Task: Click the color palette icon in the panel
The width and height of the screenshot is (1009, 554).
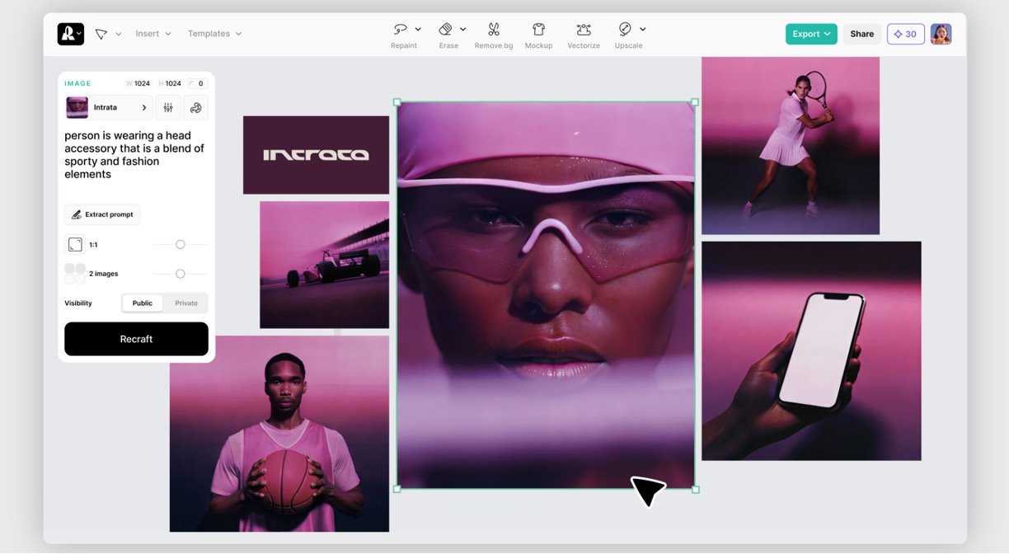Action: coord(195,108)
